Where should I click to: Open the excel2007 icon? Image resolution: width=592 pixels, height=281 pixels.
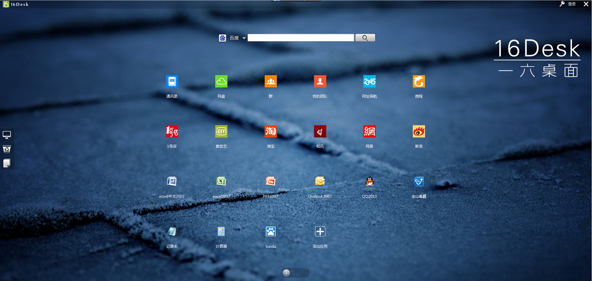pos(221,181)
